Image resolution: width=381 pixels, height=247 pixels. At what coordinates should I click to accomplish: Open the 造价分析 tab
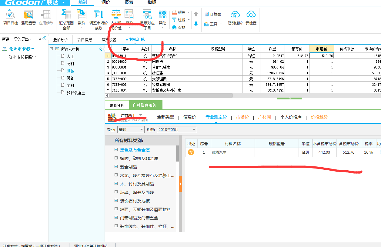60,40
